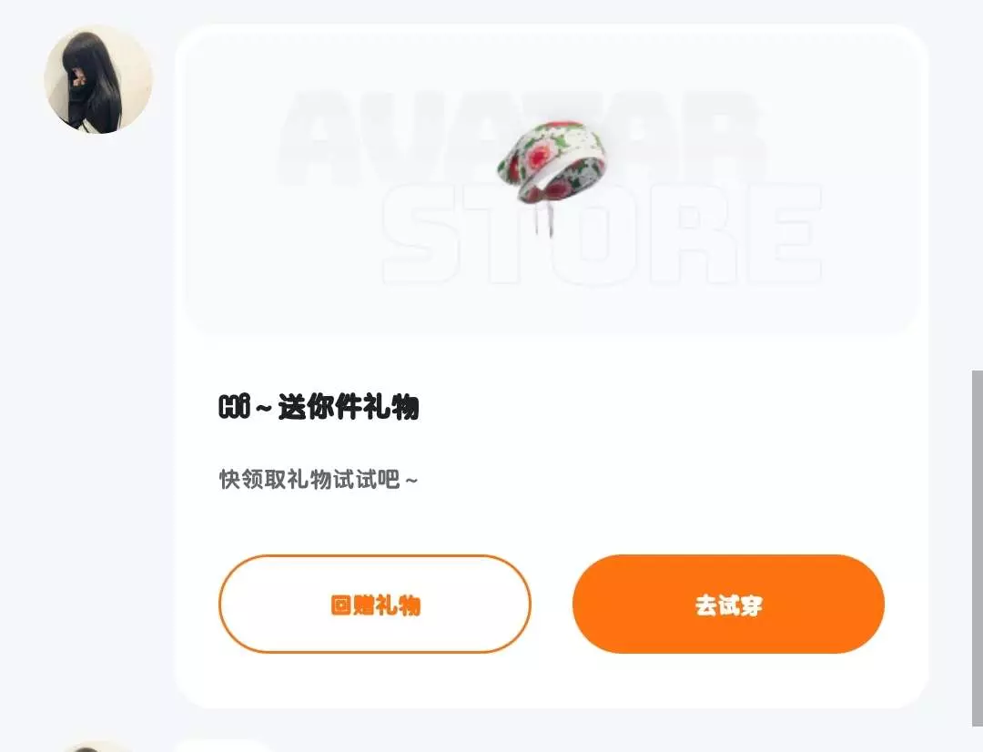Click the gray vertical scrollbar thumb

[x=978, y=548]
